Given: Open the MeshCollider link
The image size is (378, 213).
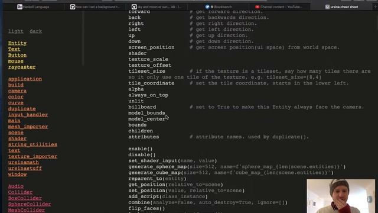Looking at the screenshot, I should (27, 210).
